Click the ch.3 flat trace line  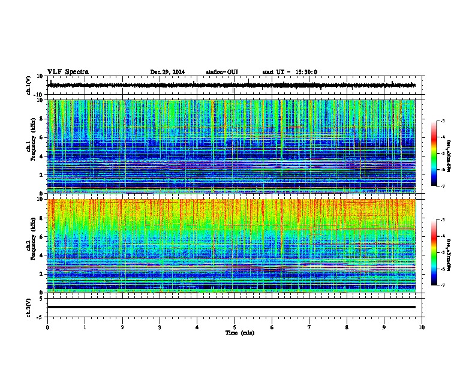[x=232, y=307]
